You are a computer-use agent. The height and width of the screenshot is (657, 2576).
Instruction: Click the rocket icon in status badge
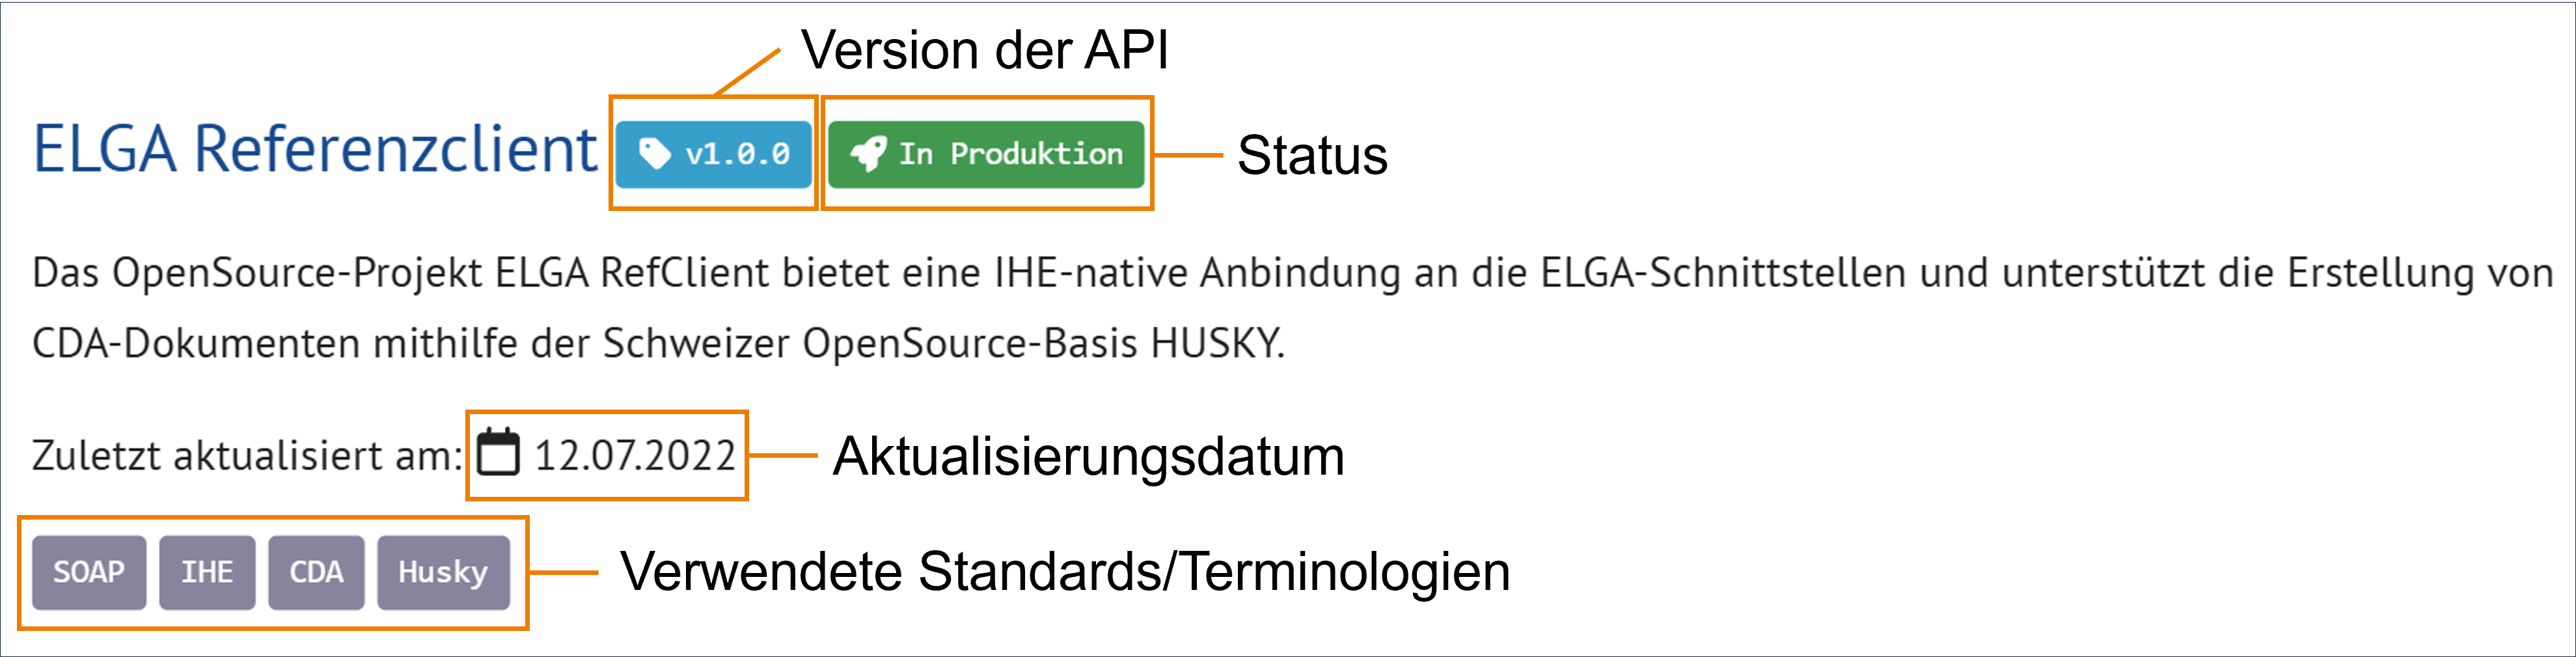coord(867,154)
